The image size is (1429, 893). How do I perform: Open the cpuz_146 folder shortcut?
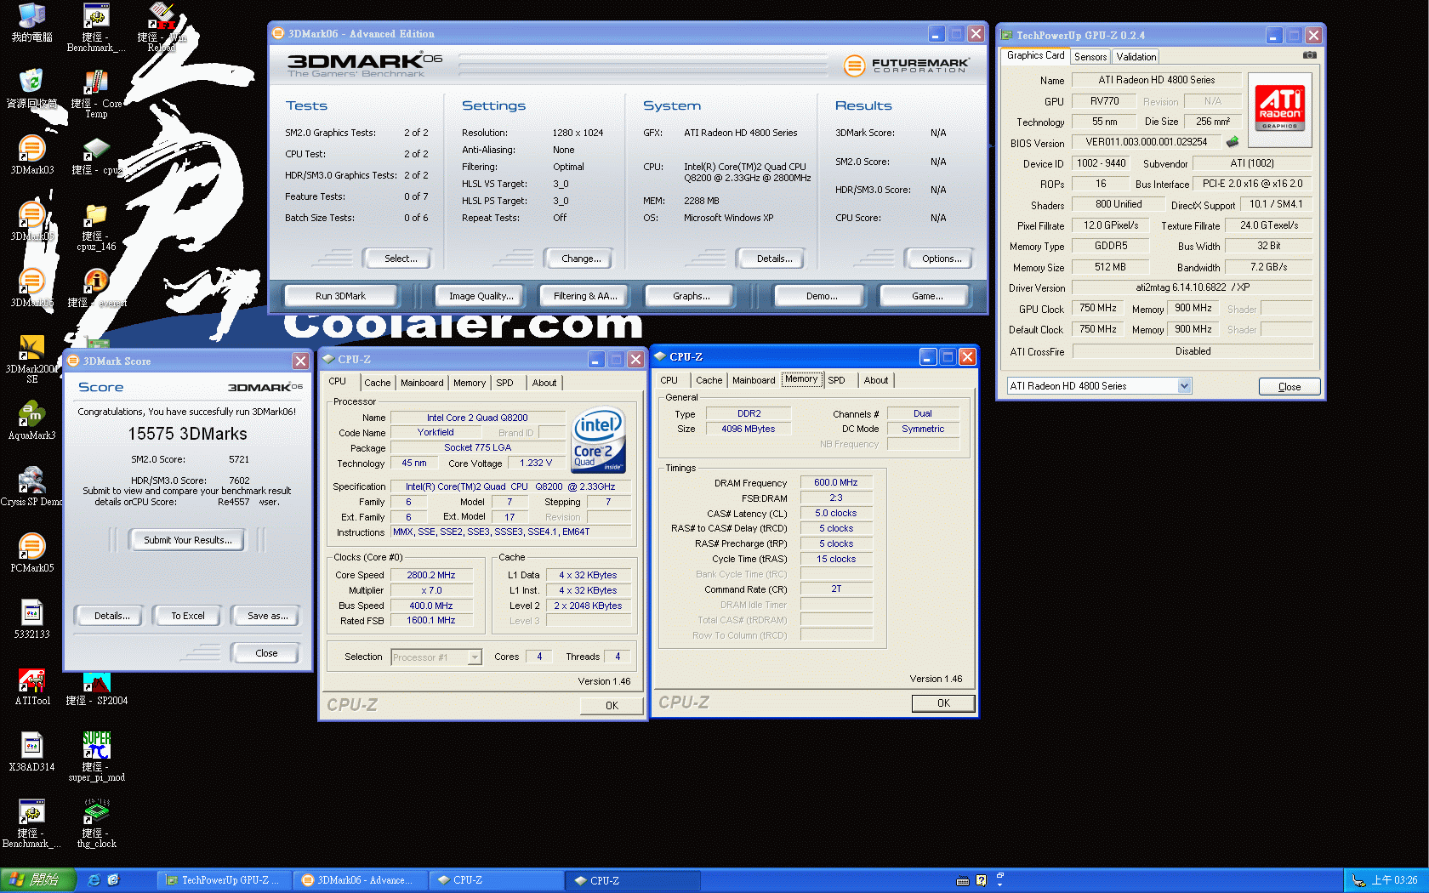tap(96, 226)
